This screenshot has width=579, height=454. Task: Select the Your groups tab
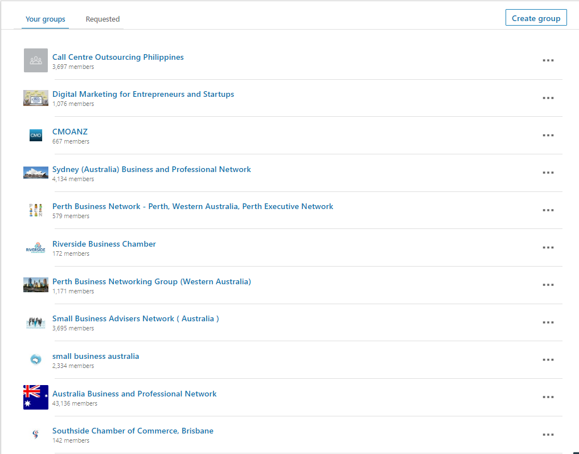46,19
